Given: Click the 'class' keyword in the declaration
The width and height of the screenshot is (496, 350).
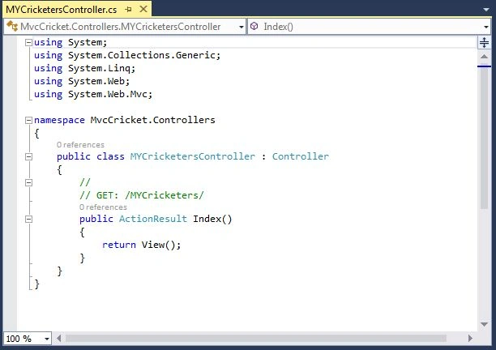Looking at the screenshot, I should tap(110, 156).
